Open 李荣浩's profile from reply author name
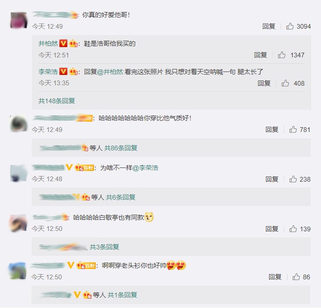 point(48,72)
